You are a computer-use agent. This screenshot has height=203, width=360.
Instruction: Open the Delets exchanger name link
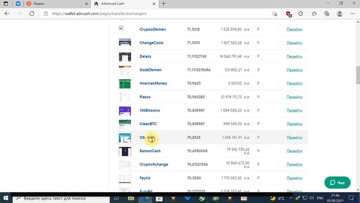(x=145, y=56)
